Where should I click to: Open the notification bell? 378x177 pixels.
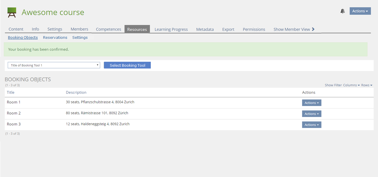(343, 11)
